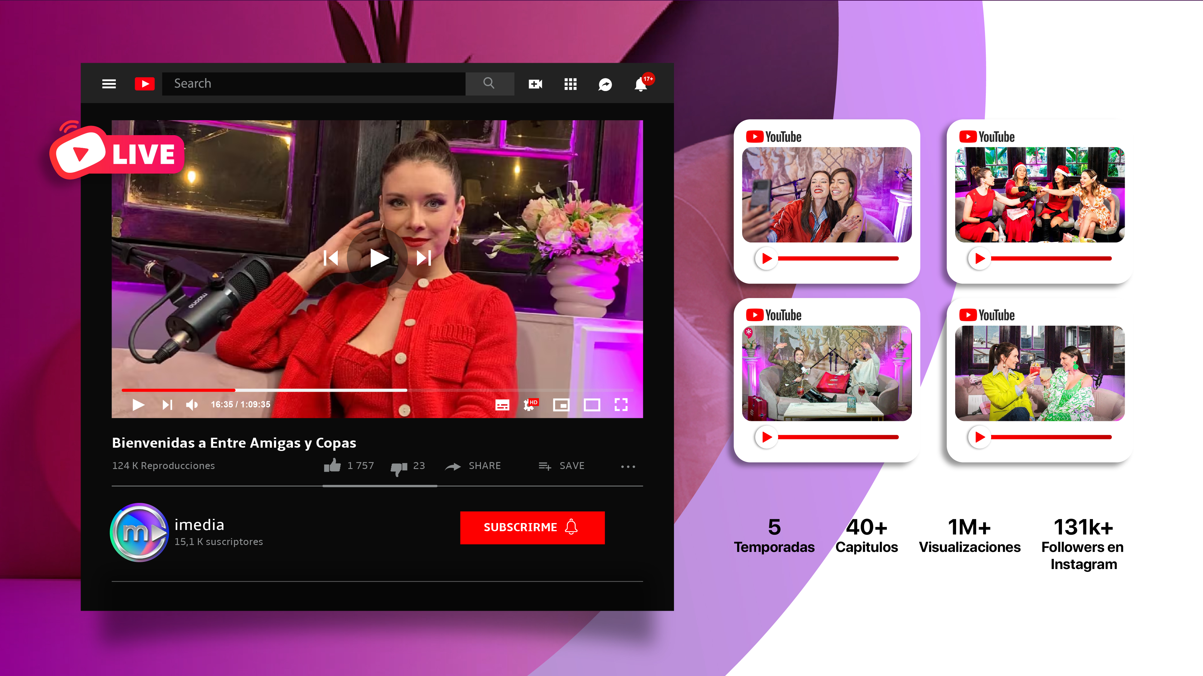Play the Santa hats video card
The width and height of the screenshot is (1203, 676).
[980, 258]
